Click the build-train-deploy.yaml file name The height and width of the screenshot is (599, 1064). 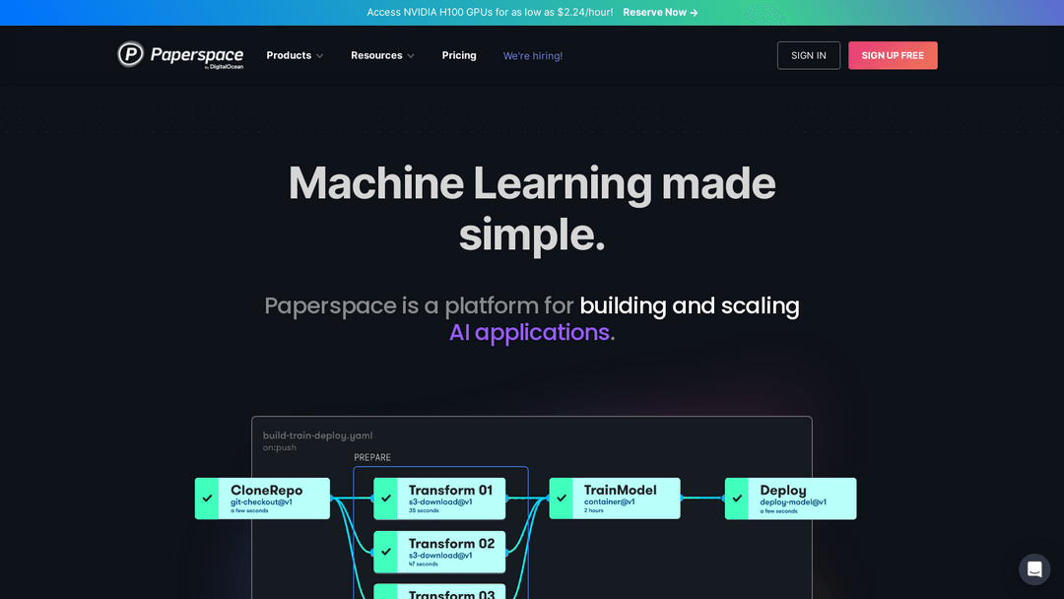pos(317,435)
